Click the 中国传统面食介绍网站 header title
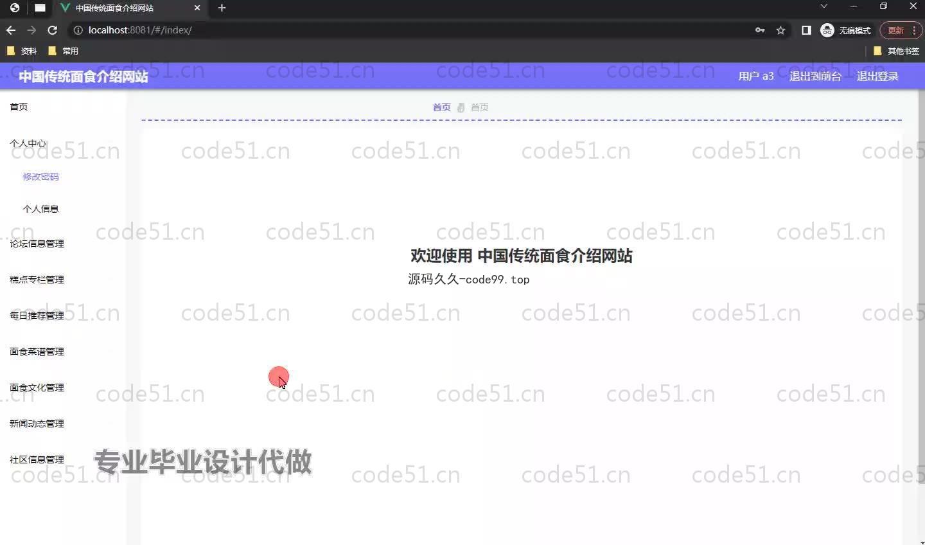 (x=84, y=76)
